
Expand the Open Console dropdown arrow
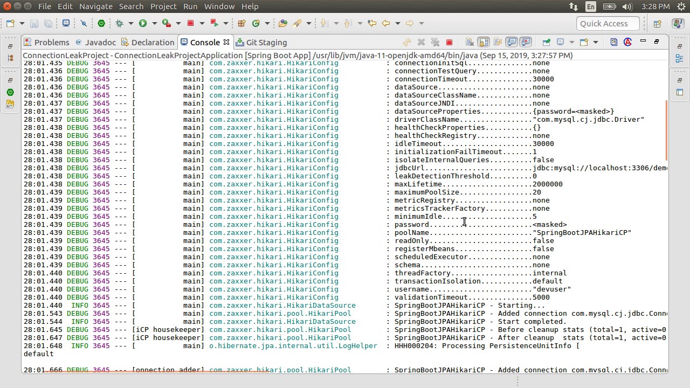pyautogui.click(x=595, y=42)
